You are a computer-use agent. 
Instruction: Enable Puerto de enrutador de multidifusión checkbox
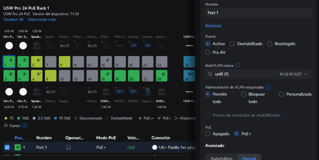tap(208, 115)
